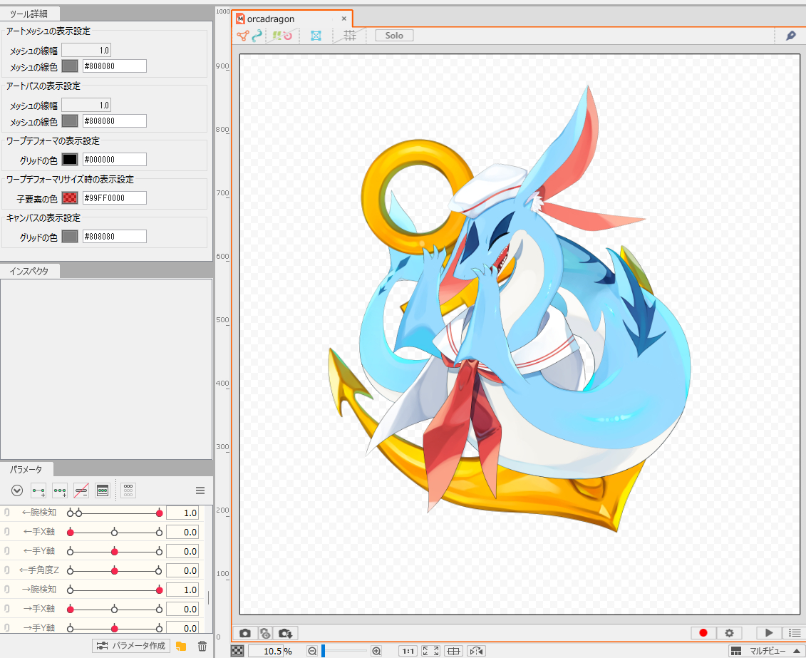This screenshot has height=658, width=806.
Task: Toggle the canvas grid display icon
Action: (350, 36)
